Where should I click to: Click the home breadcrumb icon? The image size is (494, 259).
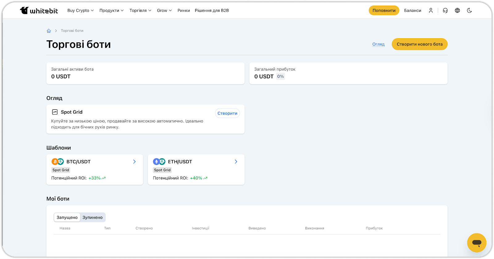coord(49,31)
